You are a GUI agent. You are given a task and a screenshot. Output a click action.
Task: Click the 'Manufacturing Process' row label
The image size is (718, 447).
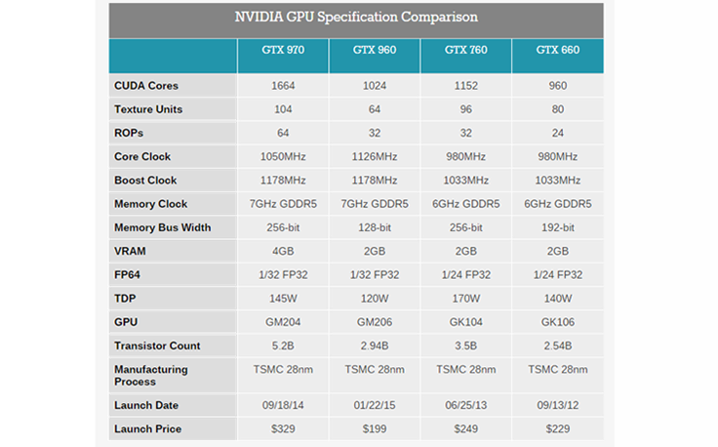(151, 376)
